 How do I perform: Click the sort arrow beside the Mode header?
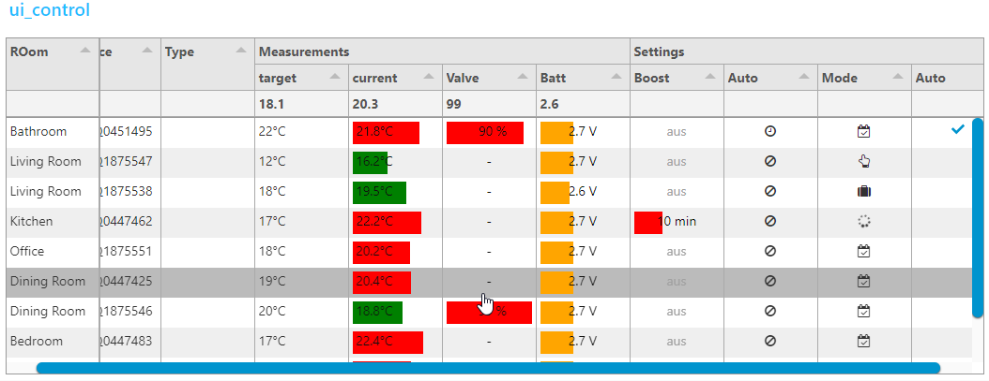897,78
